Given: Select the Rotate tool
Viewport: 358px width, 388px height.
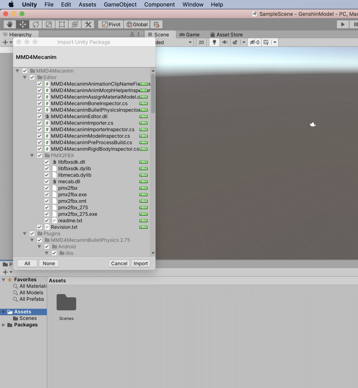Looking at the screenshot, I should (x=36, y=24).
